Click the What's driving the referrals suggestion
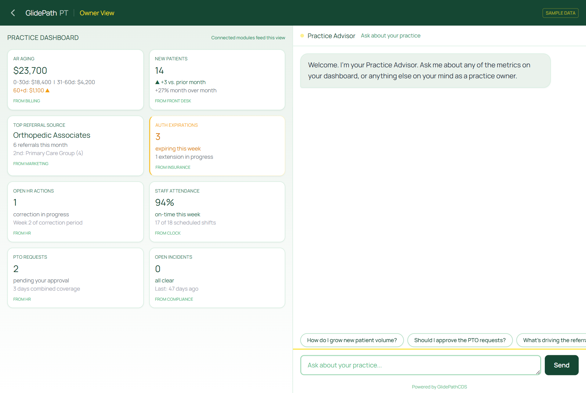The image size is (586, 393). 551,340
